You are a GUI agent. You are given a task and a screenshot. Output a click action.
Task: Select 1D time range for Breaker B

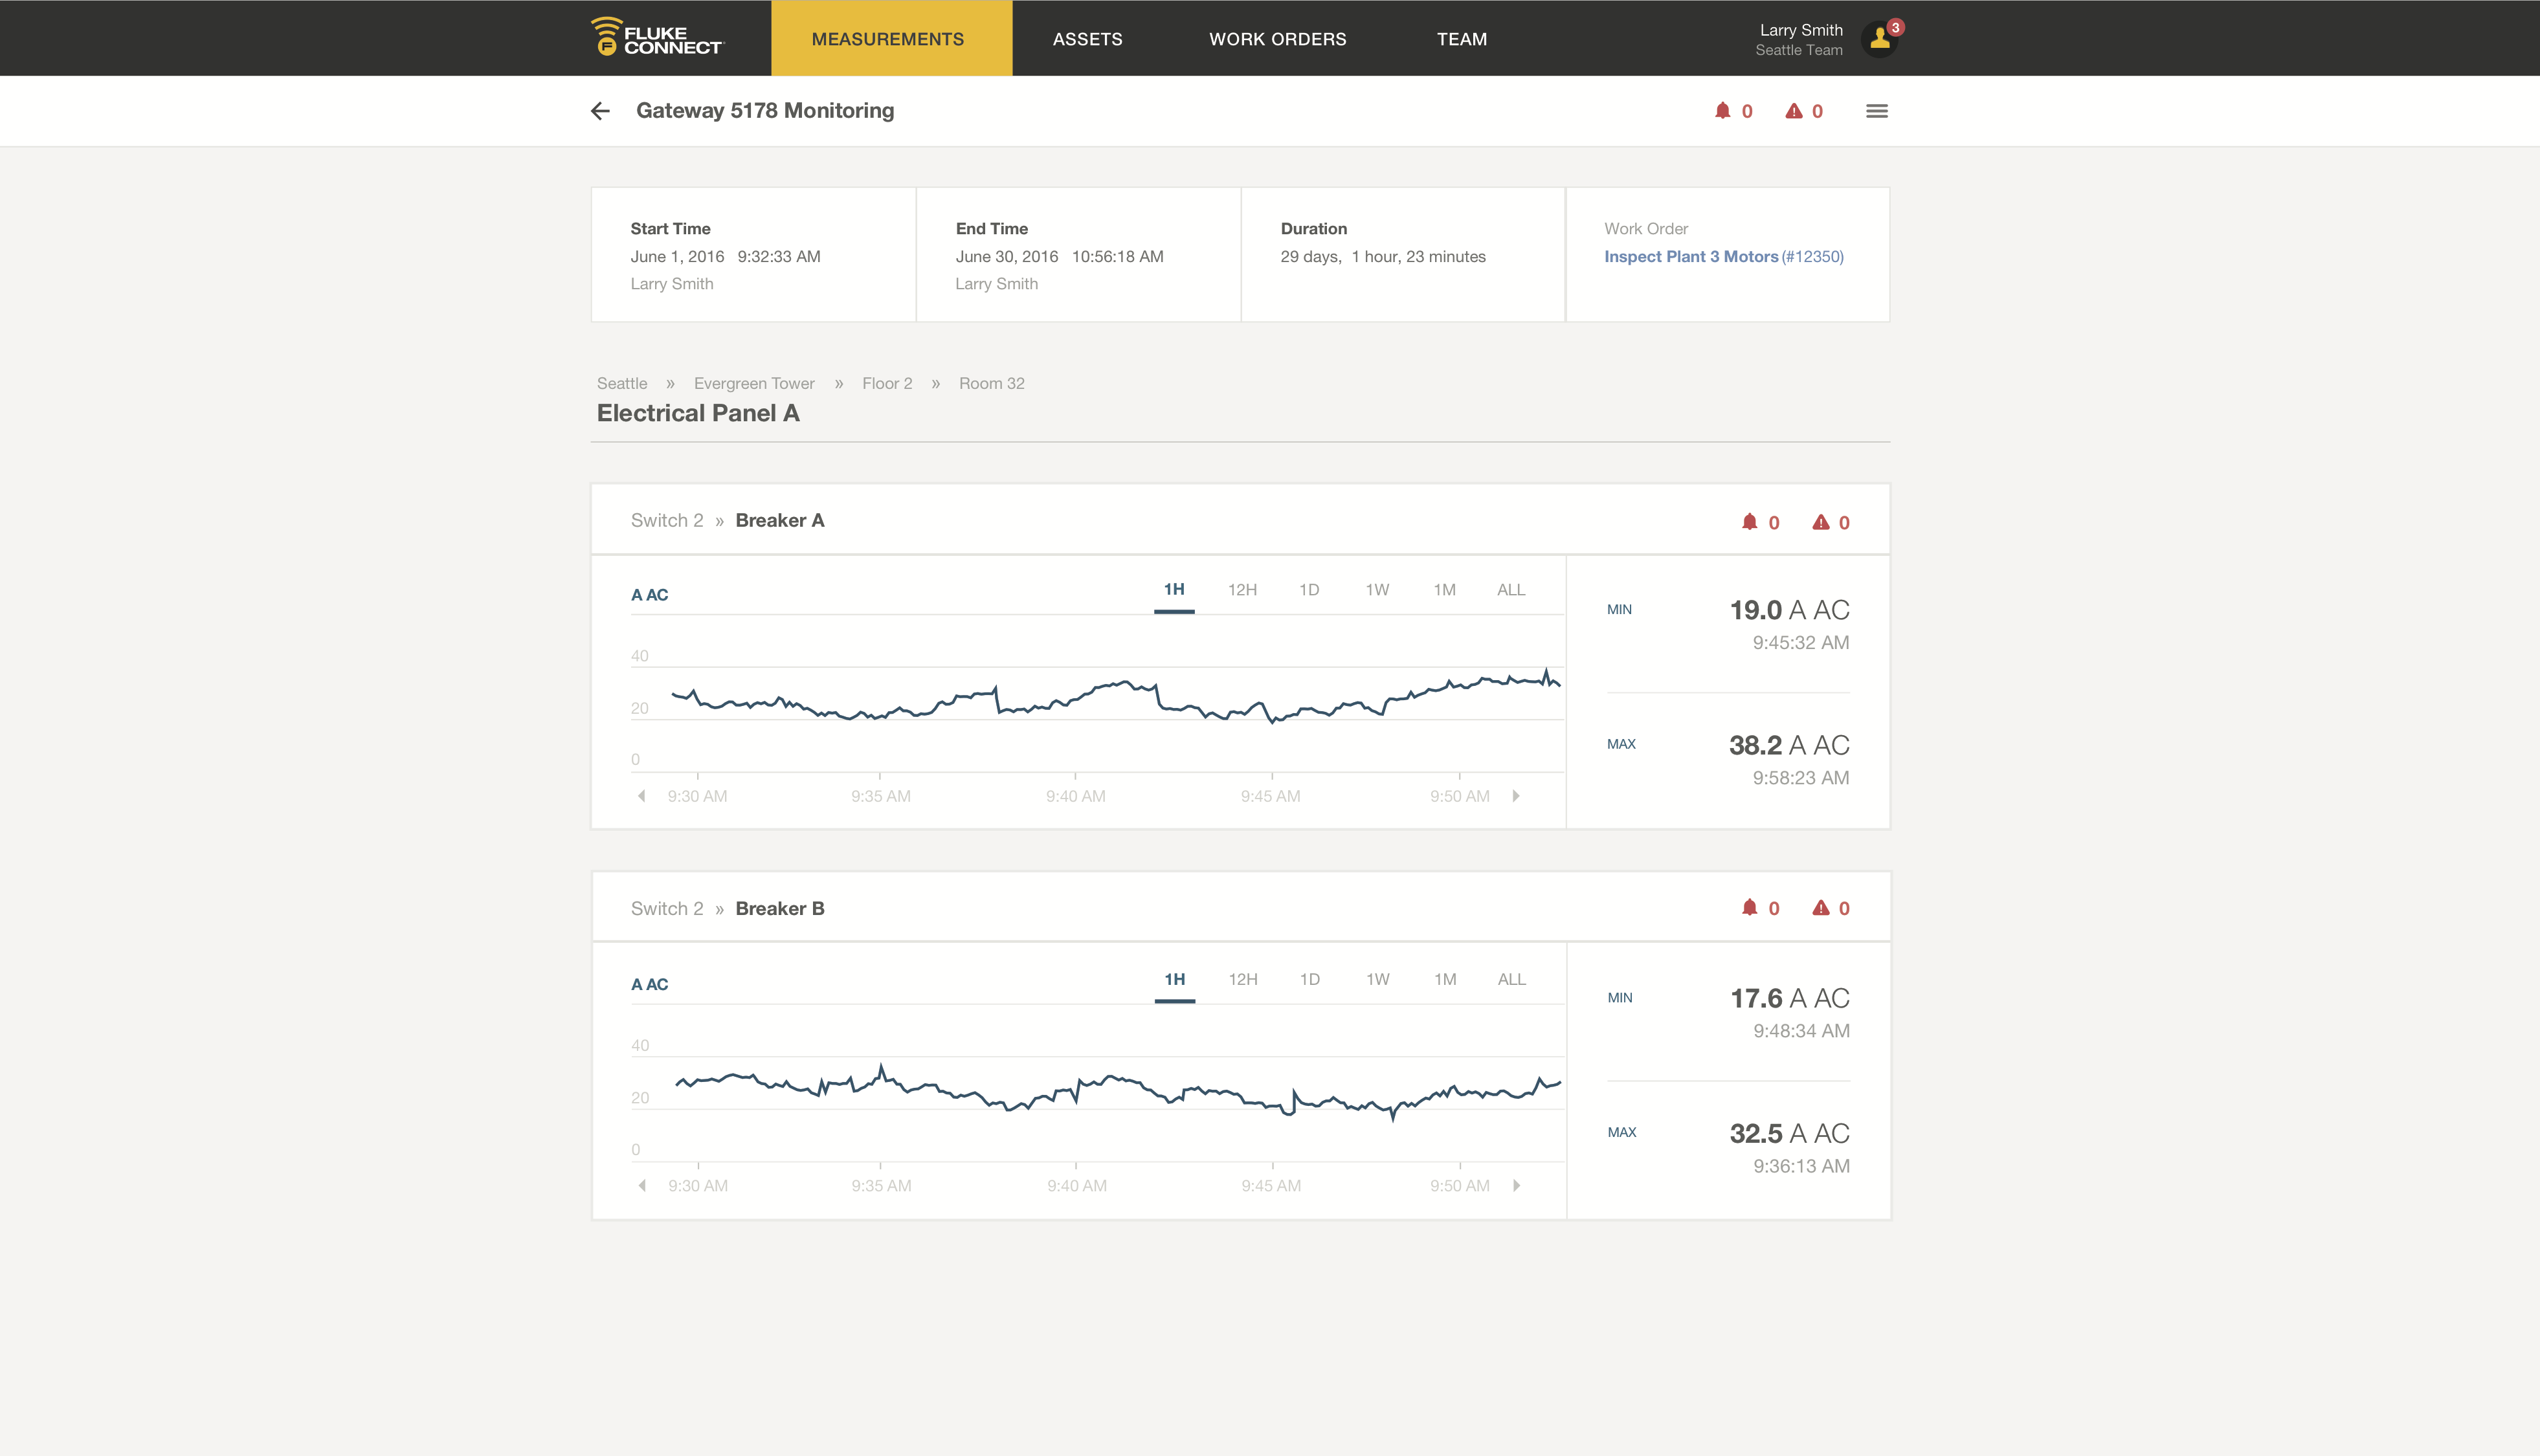click(1309, 980)
